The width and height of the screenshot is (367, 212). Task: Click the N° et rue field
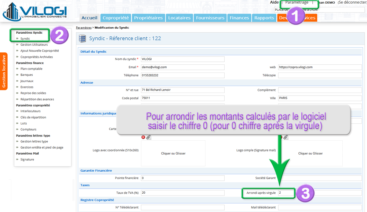pyautogui.click(x=182, y=90)
